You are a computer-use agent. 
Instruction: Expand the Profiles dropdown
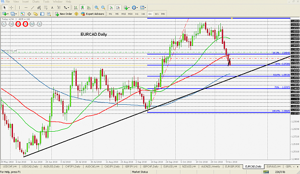point(16,14)
